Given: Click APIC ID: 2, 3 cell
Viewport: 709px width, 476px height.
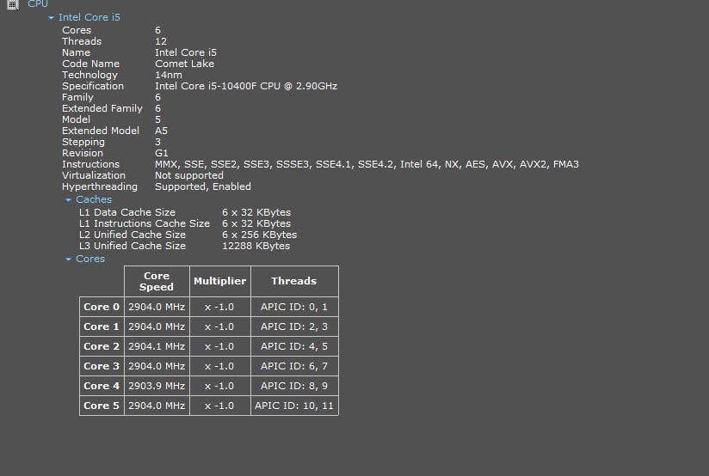Looking at the screenshot, I should click(x=294, y=326).
